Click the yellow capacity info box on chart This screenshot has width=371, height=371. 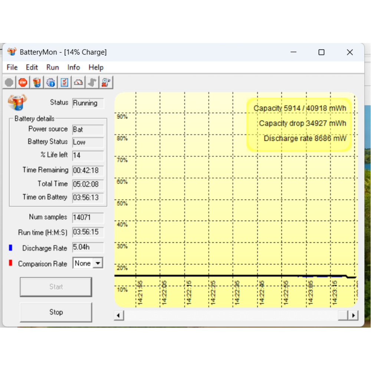point(299,124)
